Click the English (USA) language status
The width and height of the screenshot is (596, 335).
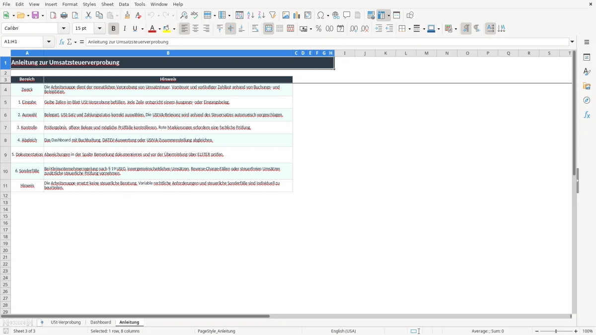pos(343,331)
